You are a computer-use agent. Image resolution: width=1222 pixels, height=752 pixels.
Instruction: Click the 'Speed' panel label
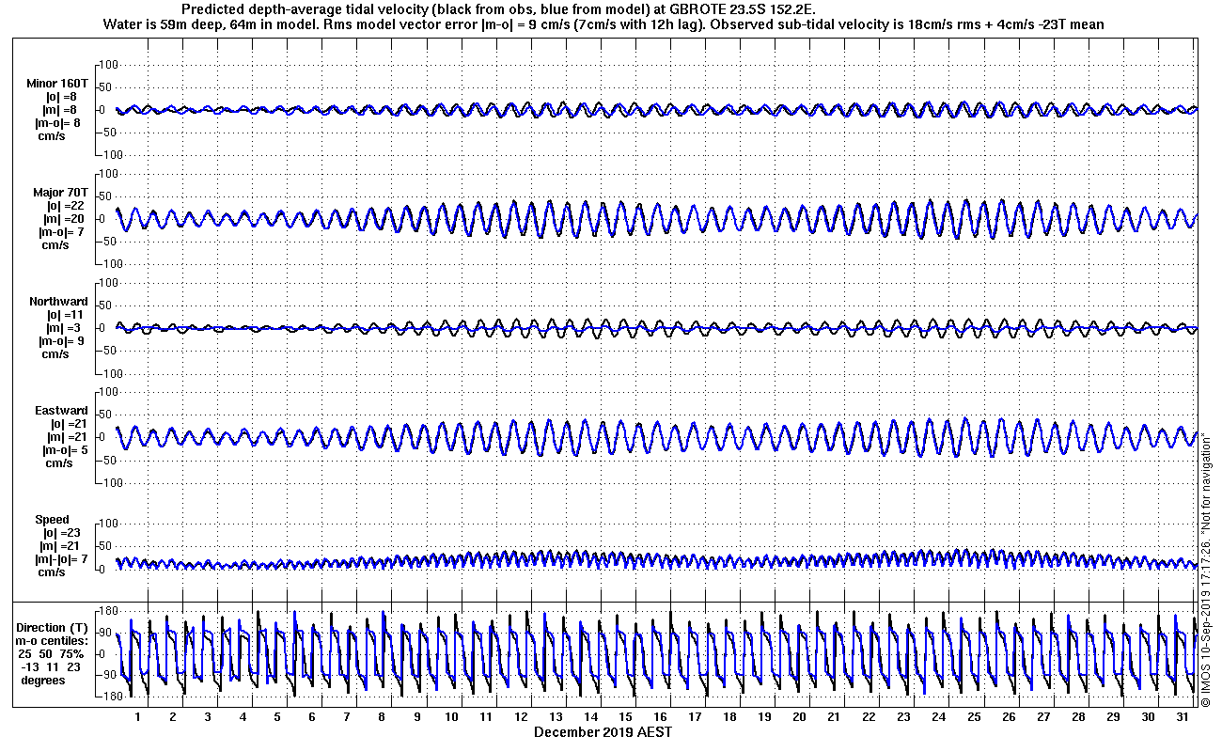52,520
